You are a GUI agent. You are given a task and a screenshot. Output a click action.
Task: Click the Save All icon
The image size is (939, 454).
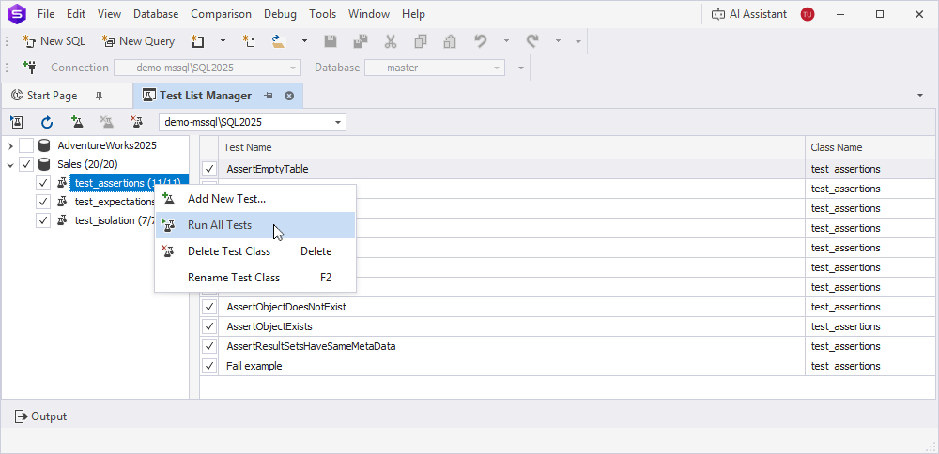click(360, 41)
